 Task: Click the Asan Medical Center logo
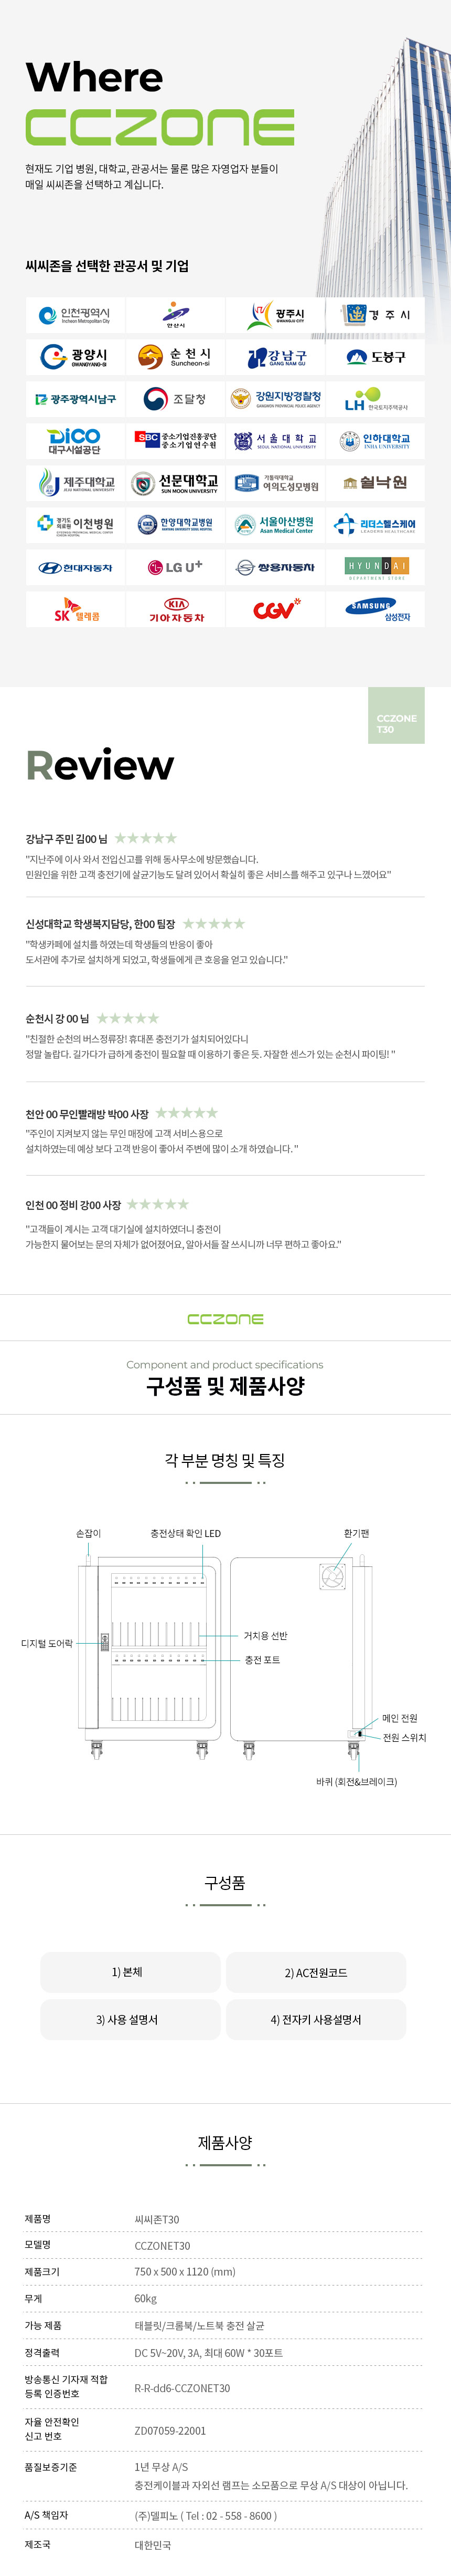point(275,524)
